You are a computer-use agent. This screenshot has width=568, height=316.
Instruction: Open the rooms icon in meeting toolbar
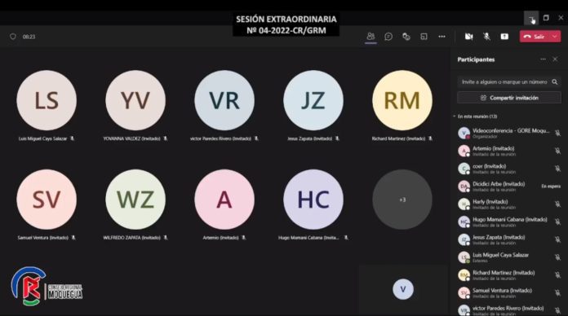(424, 37)
